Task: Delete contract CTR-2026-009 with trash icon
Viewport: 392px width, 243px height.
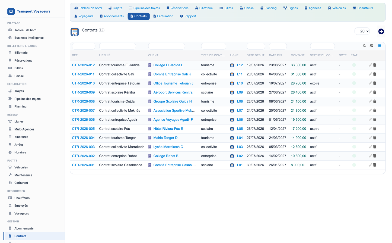Action: coord(375,92)
